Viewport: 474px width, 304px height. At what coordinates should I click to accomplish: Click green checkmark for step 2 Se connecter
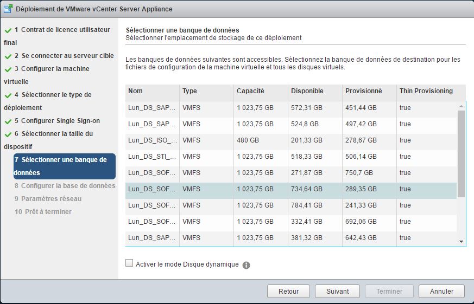click(8, 56)
